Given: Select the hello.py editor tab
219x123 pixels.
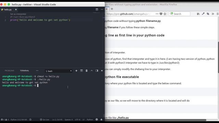Looking at the screenshot, I should (x=8, y=10).
